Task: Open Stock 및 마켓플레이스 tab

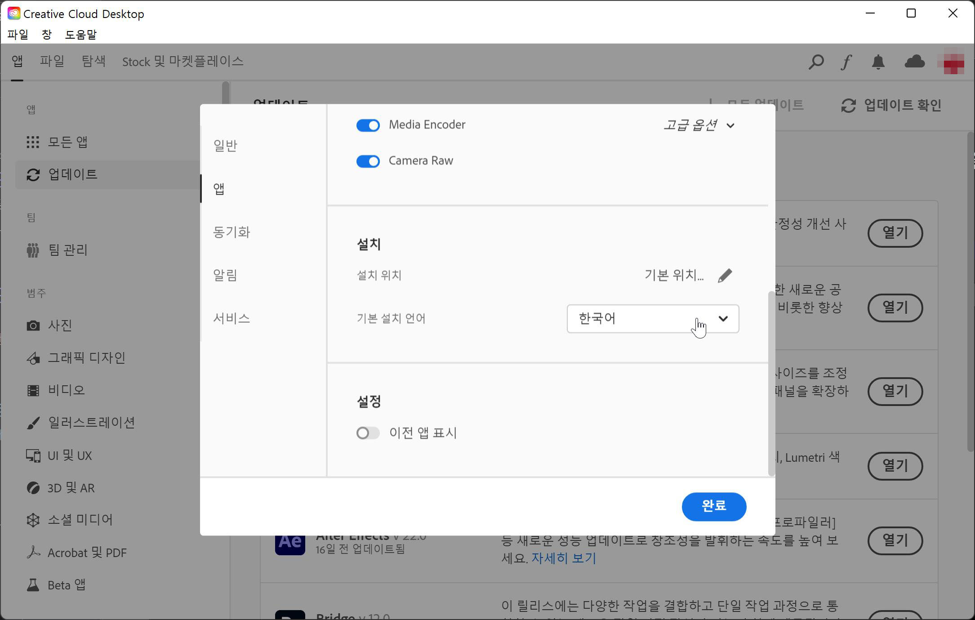Action: 183,61
